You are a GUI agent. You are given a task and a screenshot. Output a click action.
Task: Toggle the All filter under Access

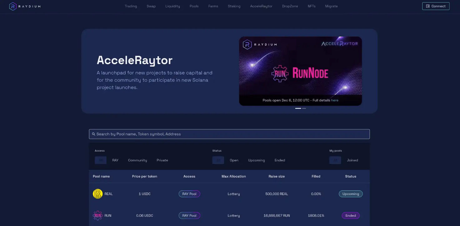[100, 160]
